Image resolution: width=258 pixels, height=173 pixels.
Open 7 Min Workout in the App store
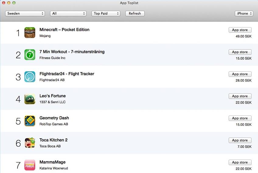click(x=240, y=52)
